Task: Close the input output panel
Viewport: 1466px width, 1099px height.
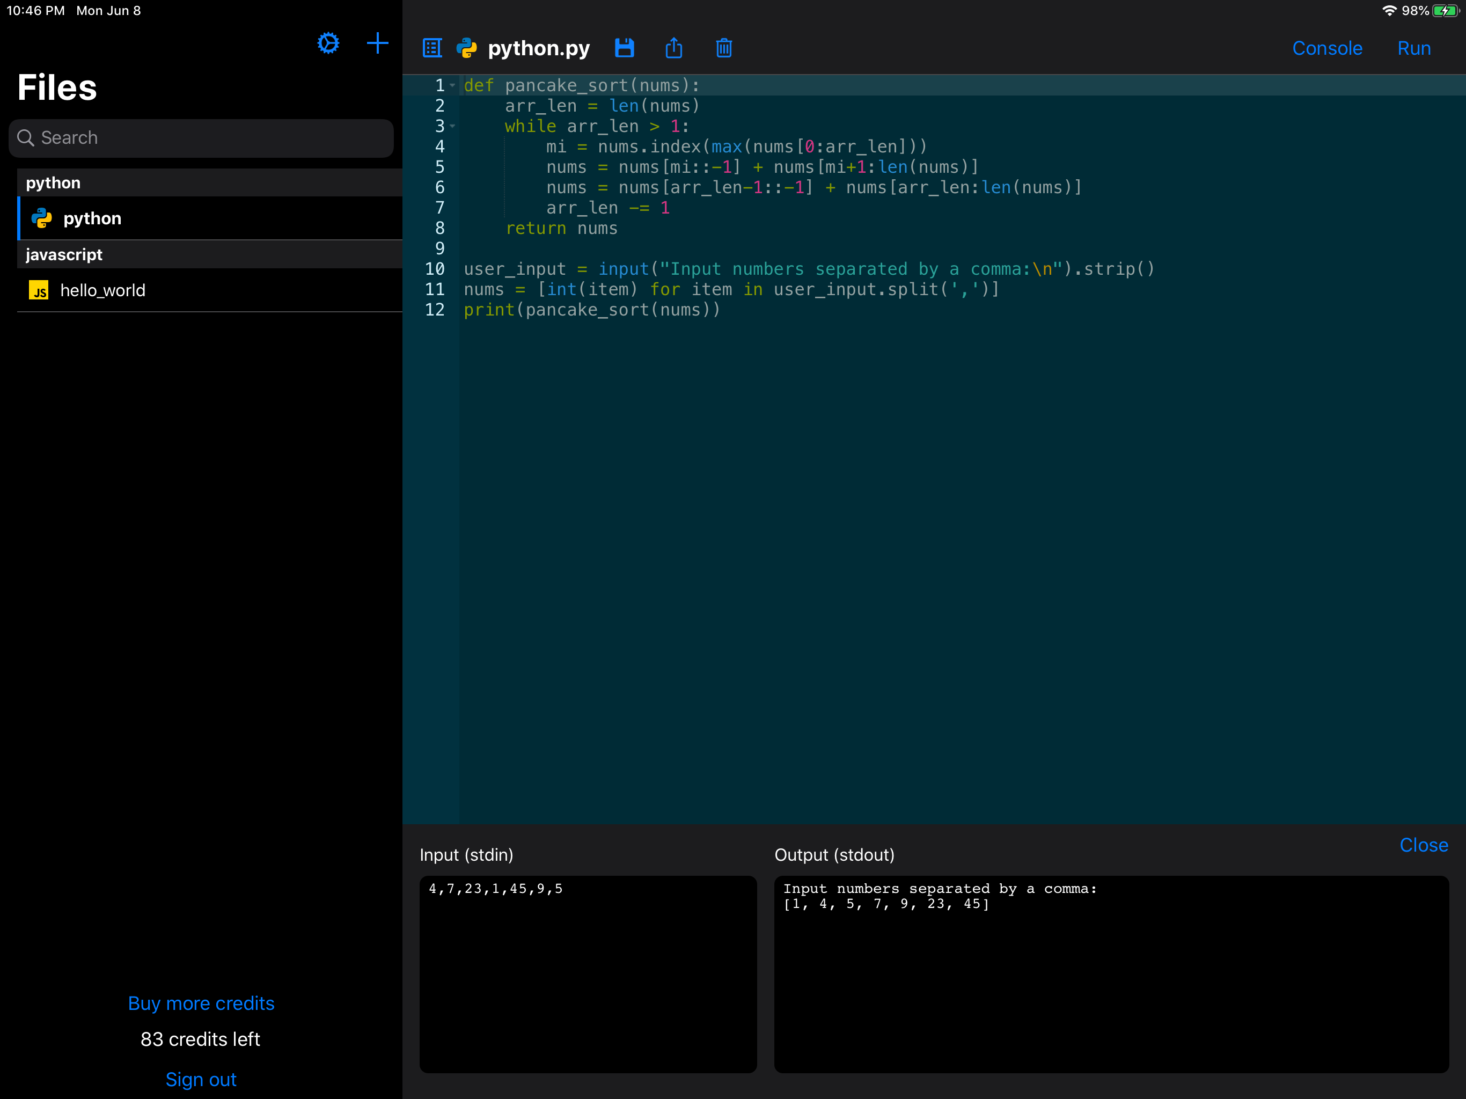Action: (1423, 845)
